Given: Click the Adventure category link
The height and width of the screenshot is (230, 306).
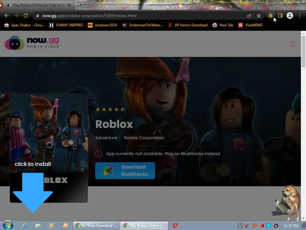Looking at the screenshot, I should [106, 138].
